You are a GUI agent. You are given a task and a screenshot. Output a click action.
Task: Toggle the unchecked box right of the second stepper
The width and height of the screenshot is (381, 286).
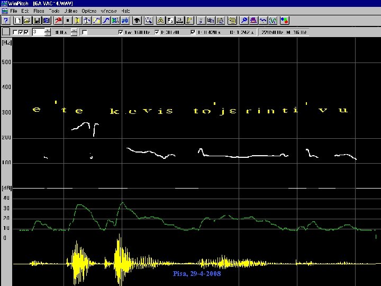click(x=85, y=32)
